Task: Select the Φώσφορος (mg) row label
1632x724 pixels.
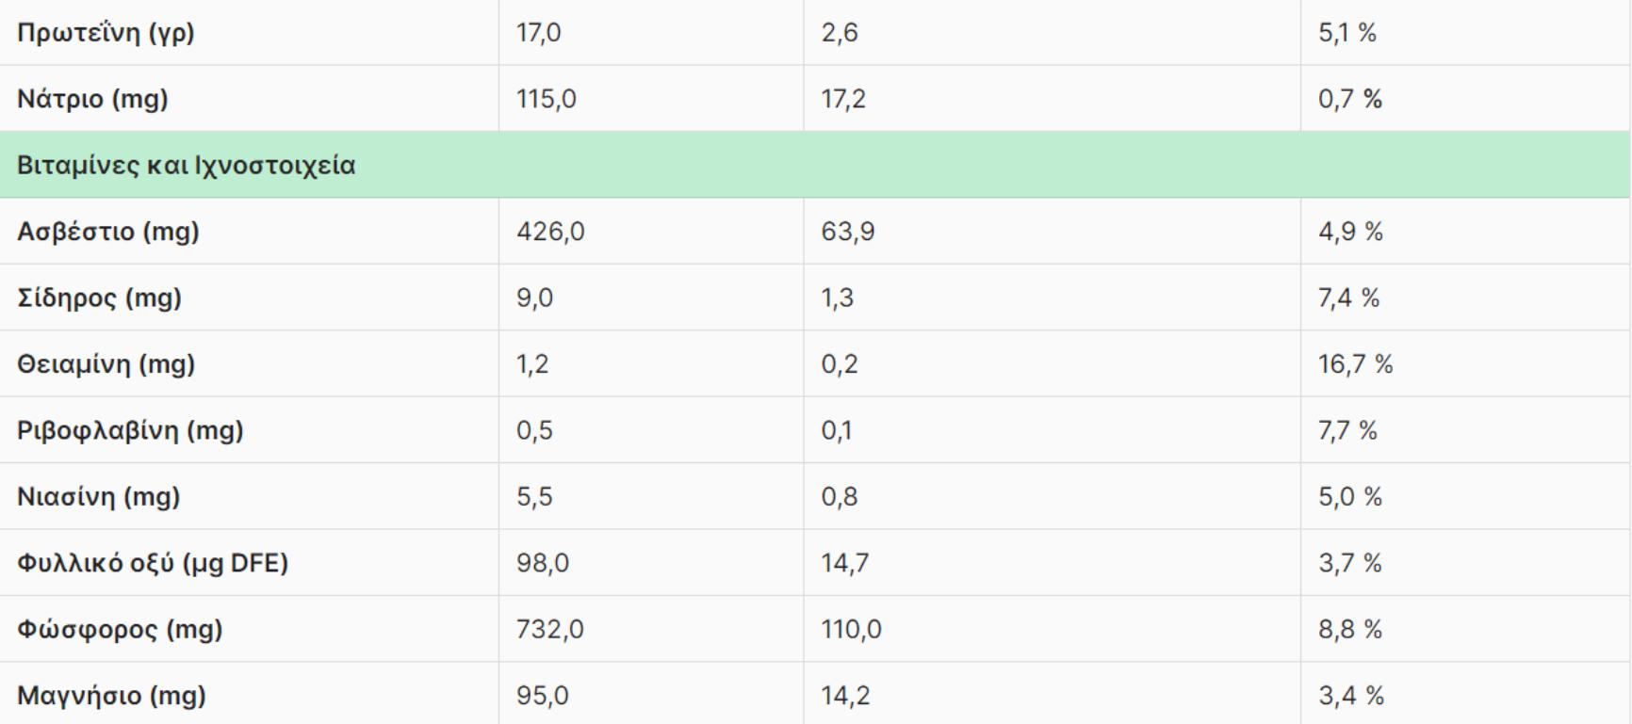Action: point(120,629)
